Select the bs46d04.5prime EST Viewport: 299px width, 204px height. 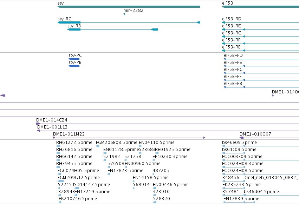pyautogui.click(x=261, y=192)
